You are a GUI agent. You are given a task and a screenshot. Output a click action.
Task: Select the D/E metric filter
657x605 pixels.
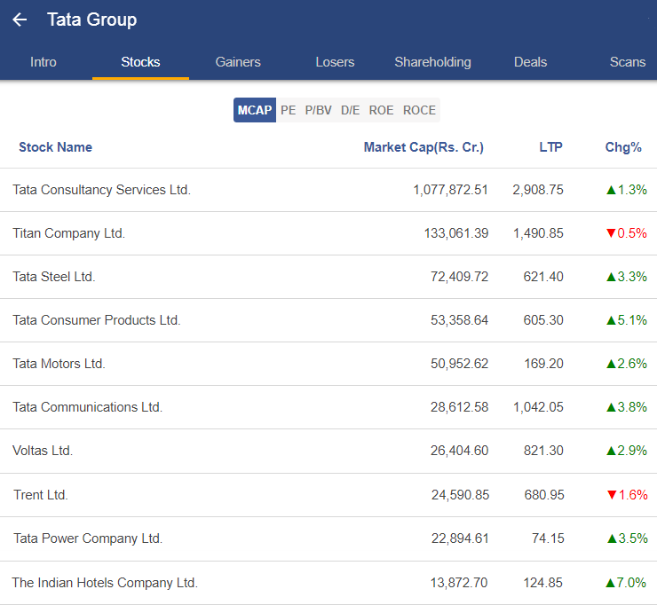pyautogui.click(x=350, y=110)
